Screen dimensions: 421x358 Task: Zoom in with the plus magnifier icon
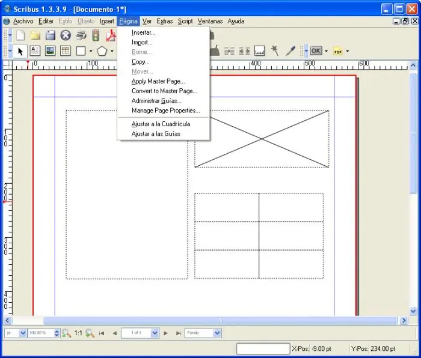(x=90, y=333)
